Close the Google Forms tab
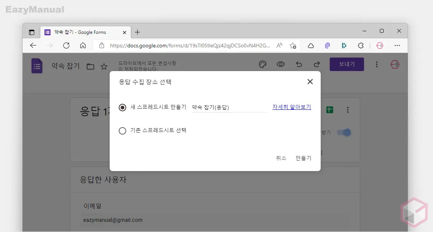Image resolution: width=433 pixels, height=232 pixels. click(x=124, y=32)
